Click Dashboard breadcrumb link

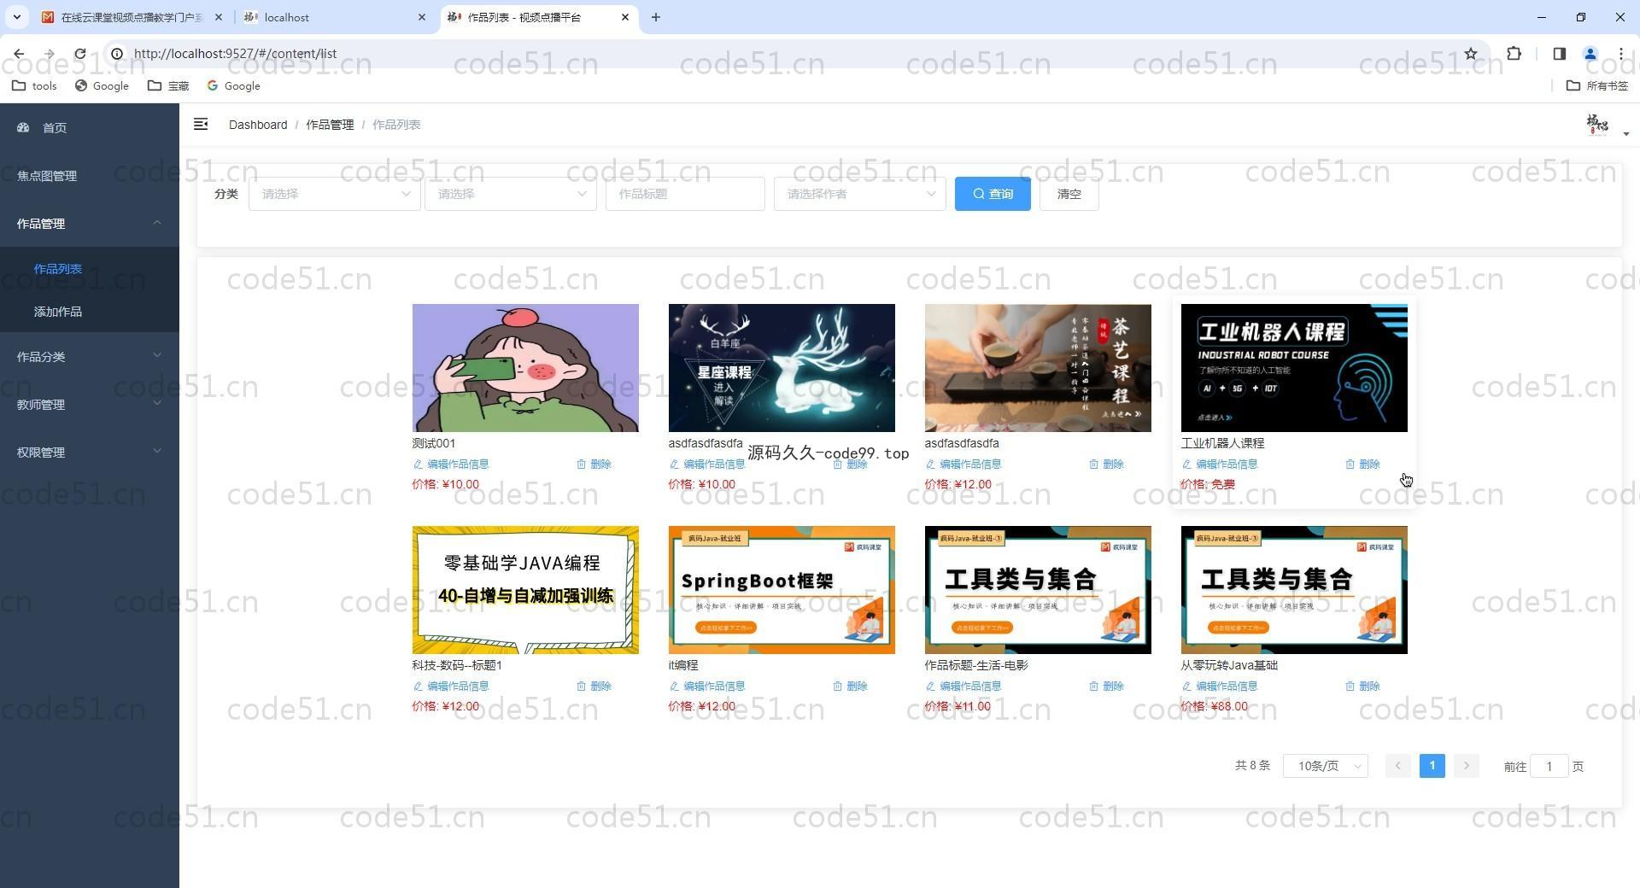(x=258, y=125)
